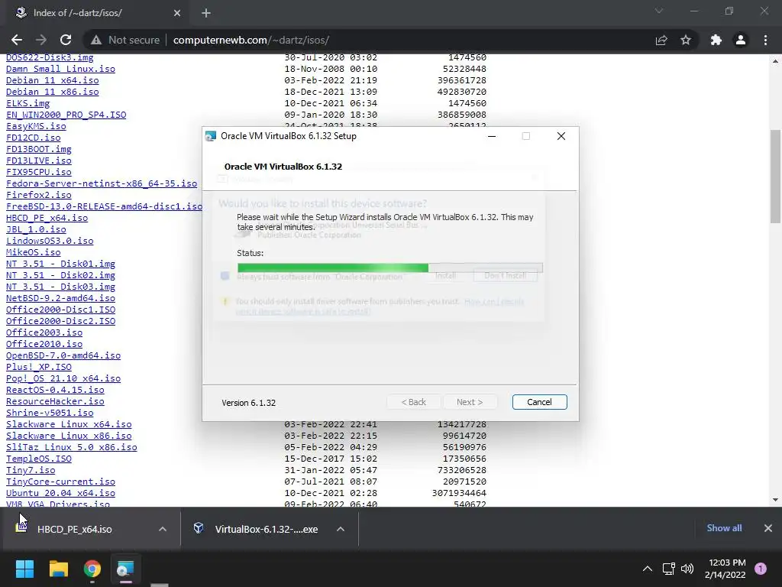Open Tiny7.iso link
Viewport: 782px width, 587px height.
click(x=31, y=471)
